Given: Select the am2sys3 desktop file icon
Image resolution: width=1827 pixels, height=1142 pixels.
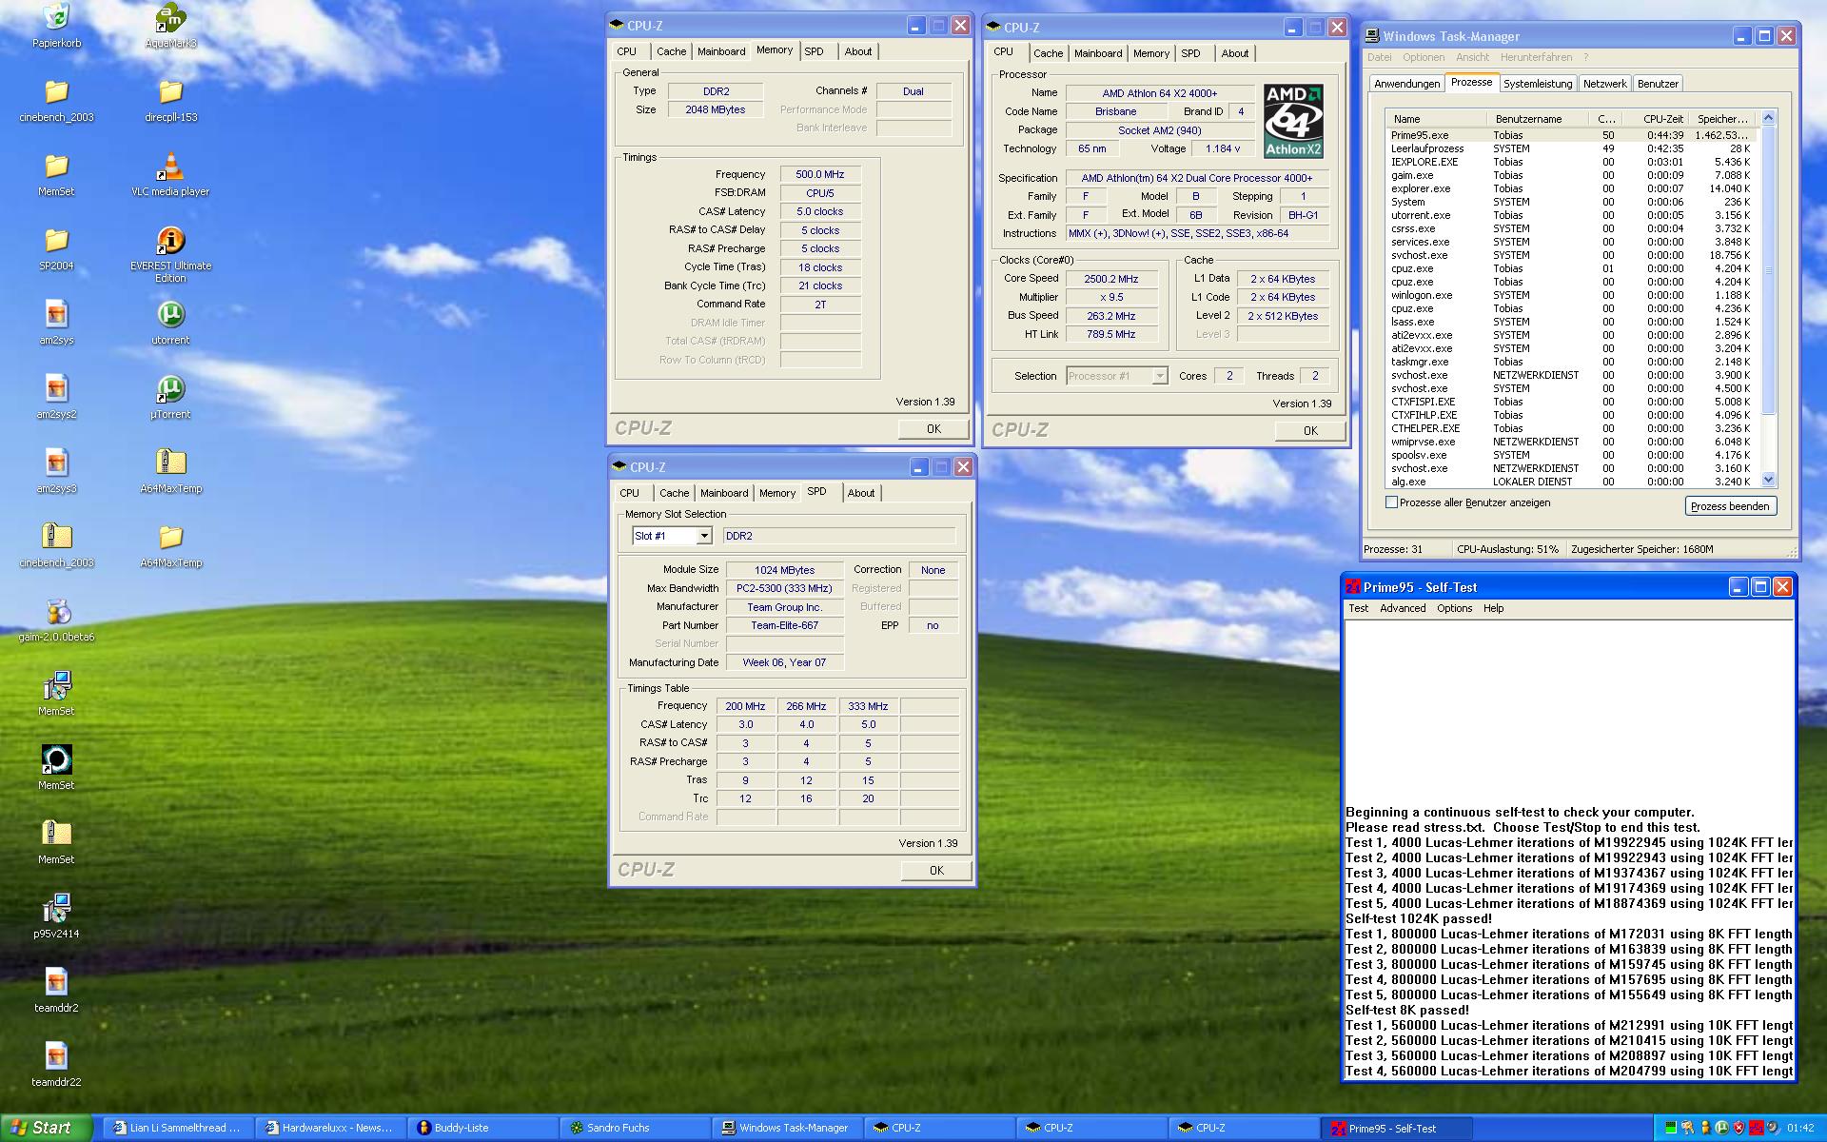Looking at the screenshot, I should click(x=56, y=463).
